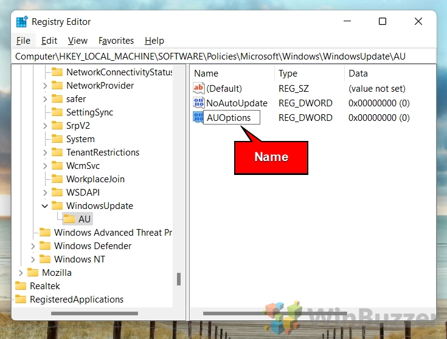The width and height of the screenshot is (447, 339).
Task: Expand the WcmSvc key
Action: click(x=45, y=166)
